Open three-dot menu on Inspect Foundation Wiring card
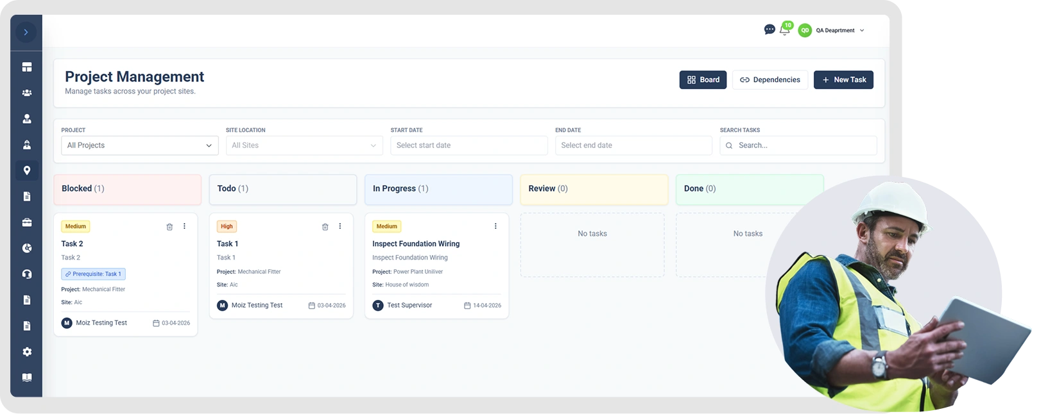The height and width of the screenshot is (414, 1041). tap(495, 226)
